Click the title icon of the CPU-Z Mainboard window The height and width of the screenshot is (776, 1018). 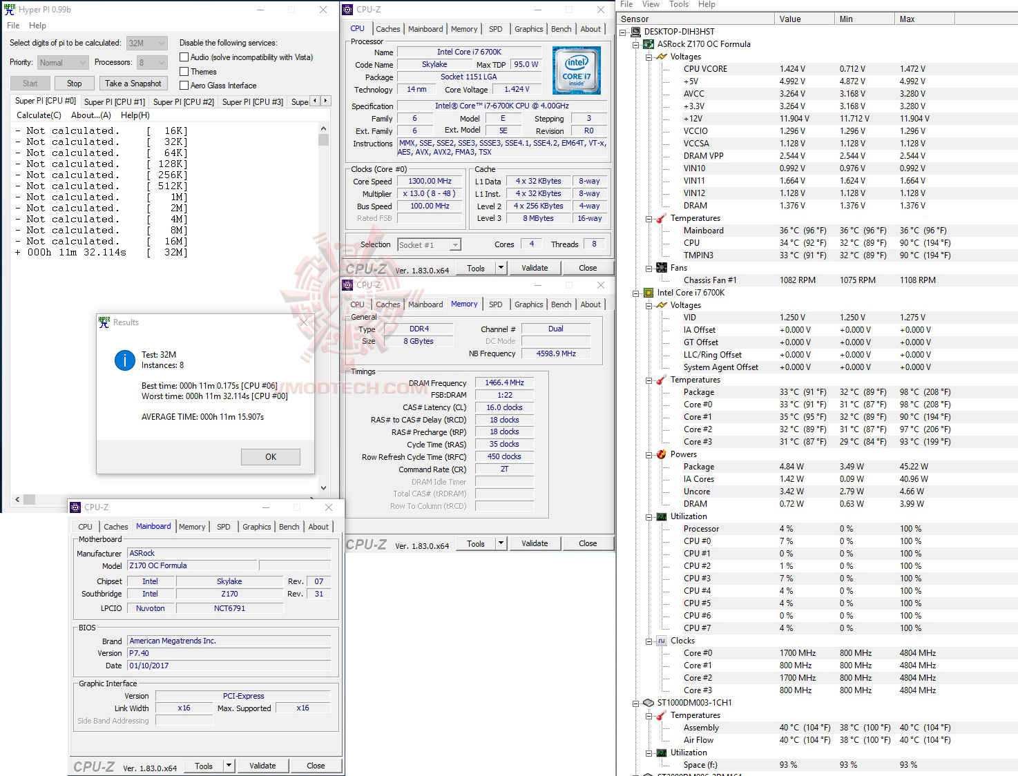(76, 507)
